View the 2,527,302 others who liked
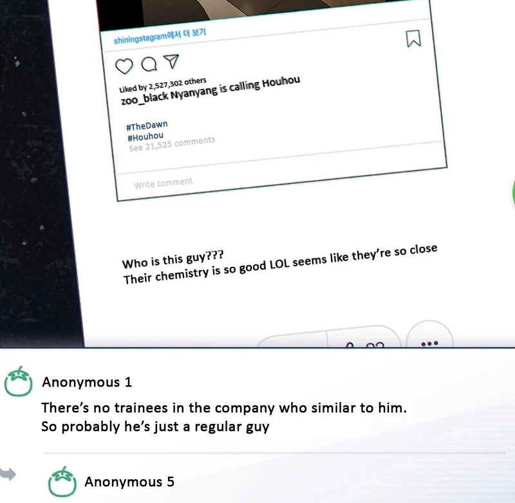The height and width of the screenshot is (503, 515). pyautogui.click(x=178, y=84)
